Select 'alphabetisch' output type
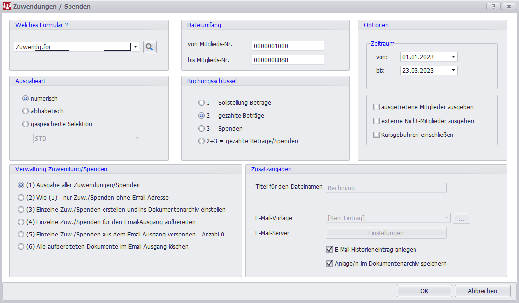The image size is (519, 303). 26,111
